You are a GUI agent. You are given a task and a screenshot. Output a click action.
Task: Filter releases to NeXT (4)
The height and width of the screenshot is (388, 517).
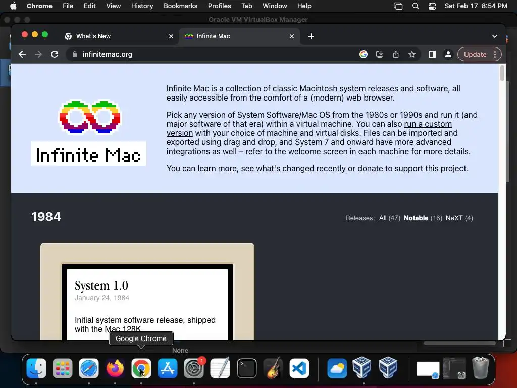(459, 218)
